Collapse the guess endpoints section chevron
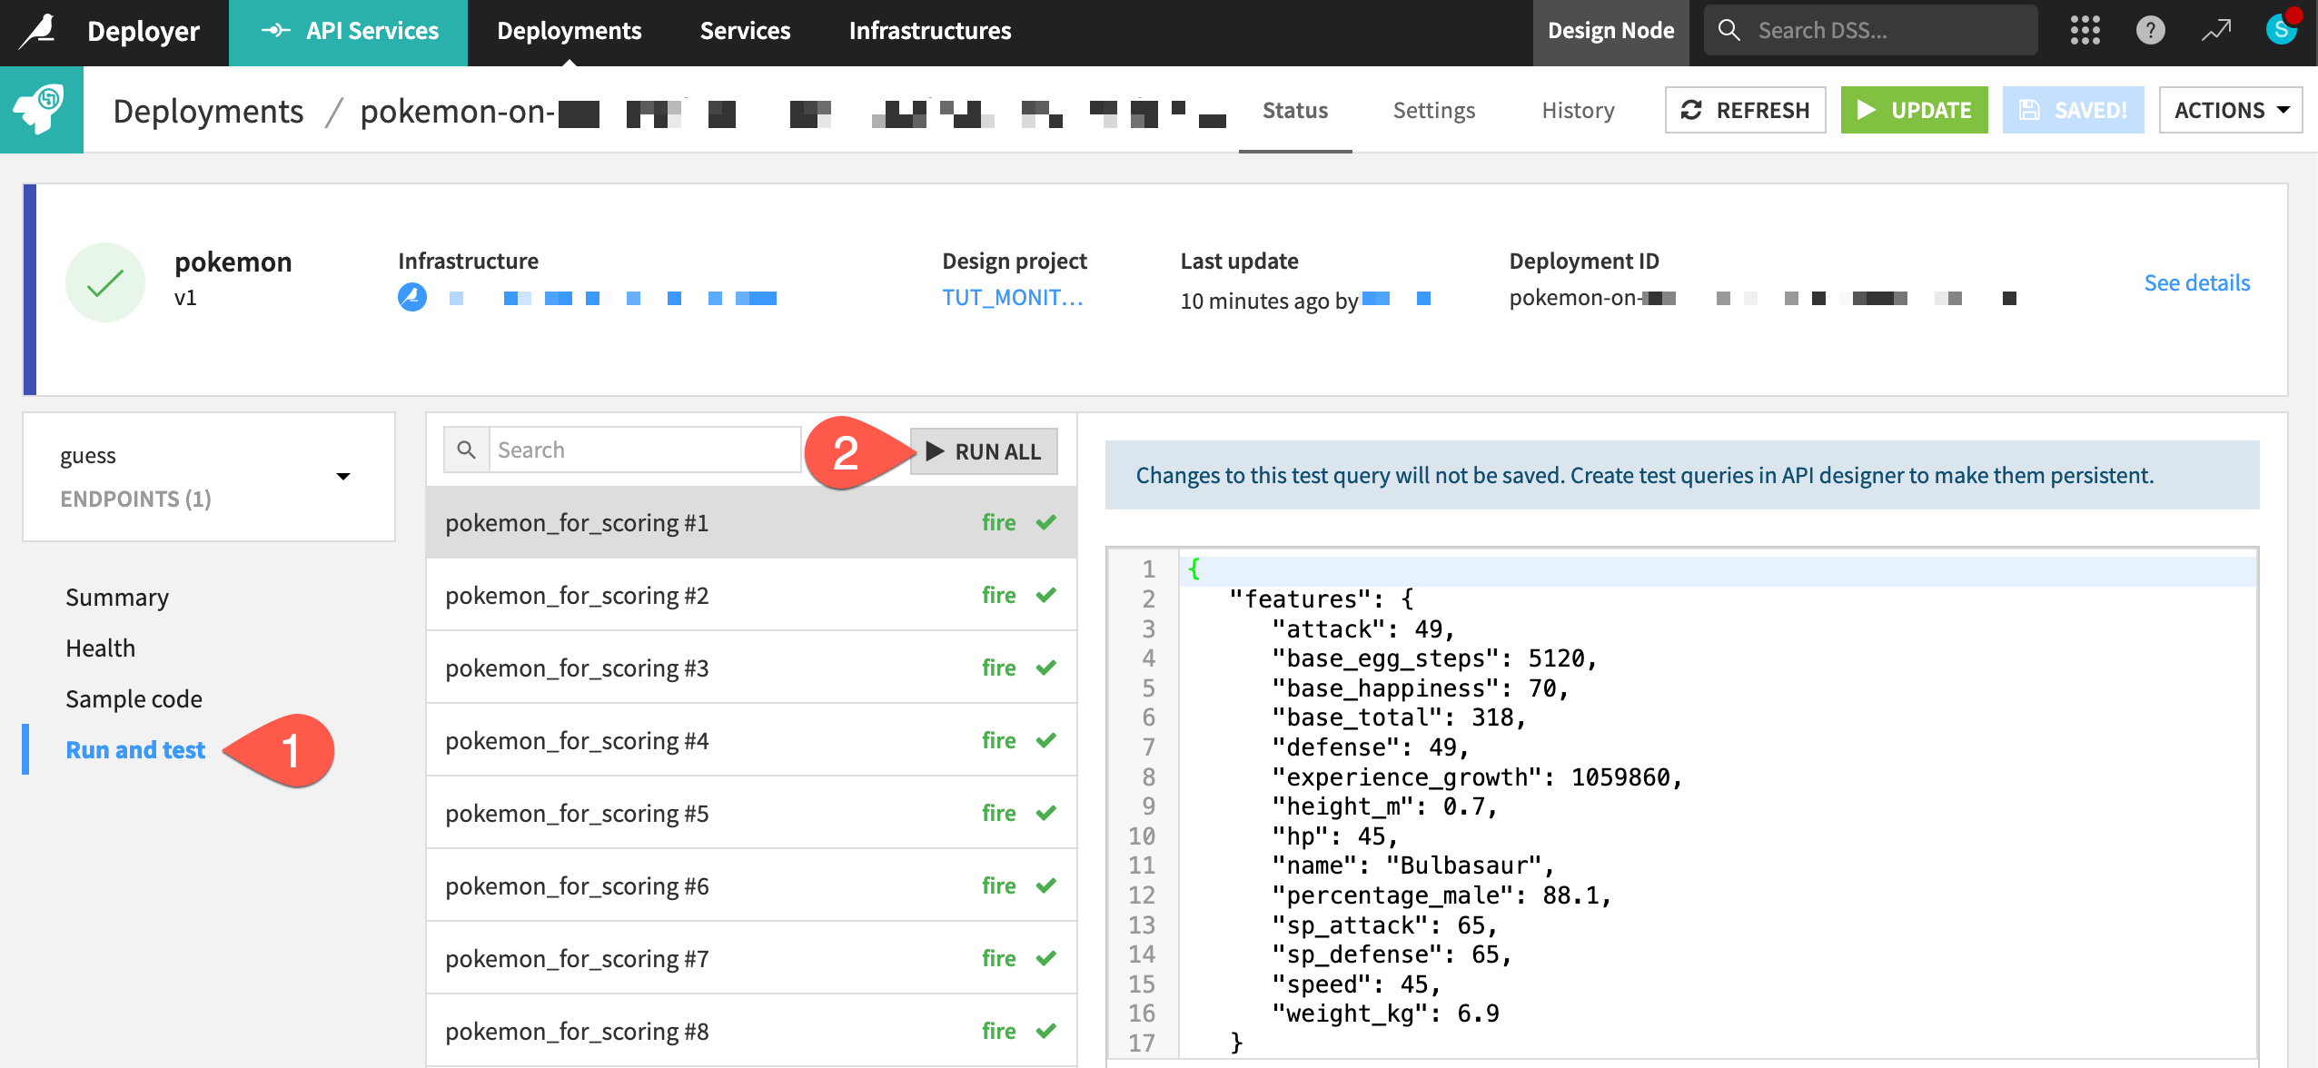The height and width of the screenshot is (1068, 2318). 343,475
